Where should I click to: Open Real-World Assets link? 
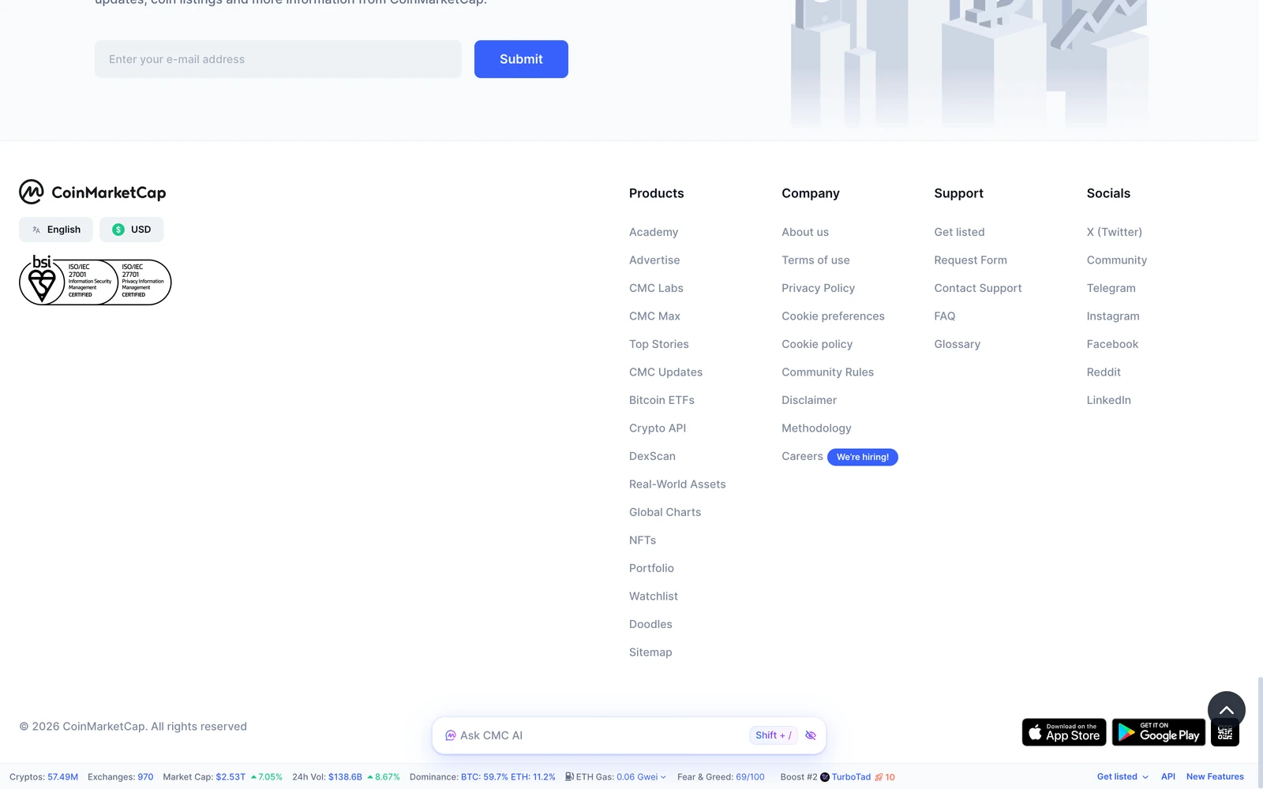(x=677, y=484)
